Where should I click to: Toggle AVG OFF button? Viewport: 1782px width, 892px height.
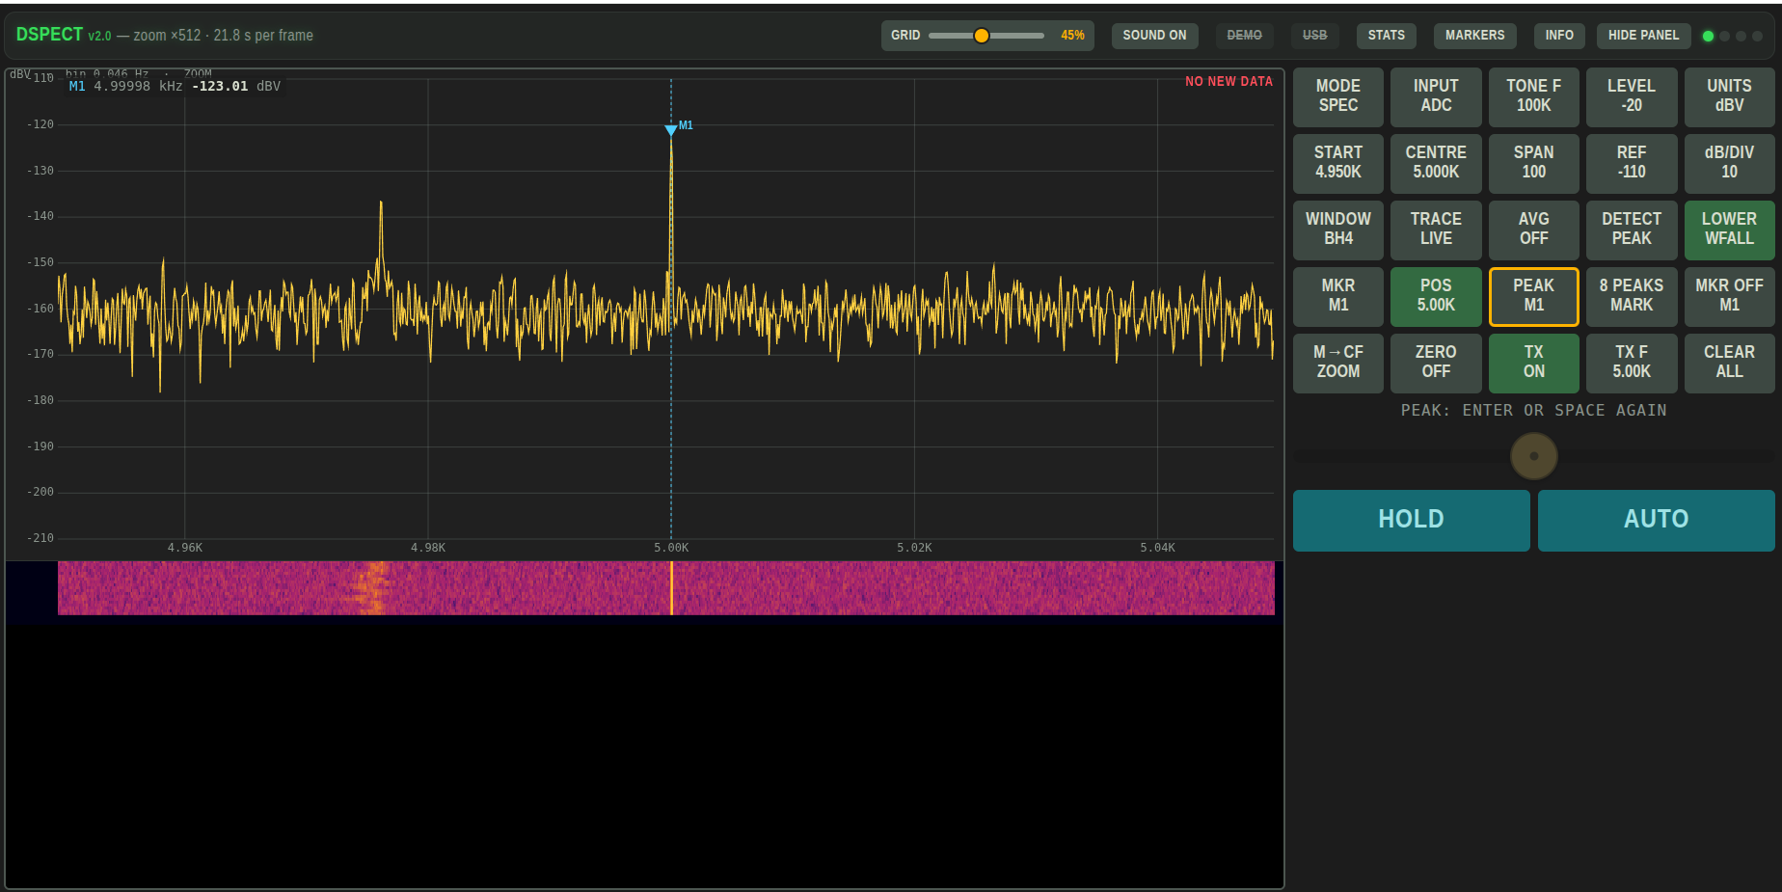click(1534, 230)
